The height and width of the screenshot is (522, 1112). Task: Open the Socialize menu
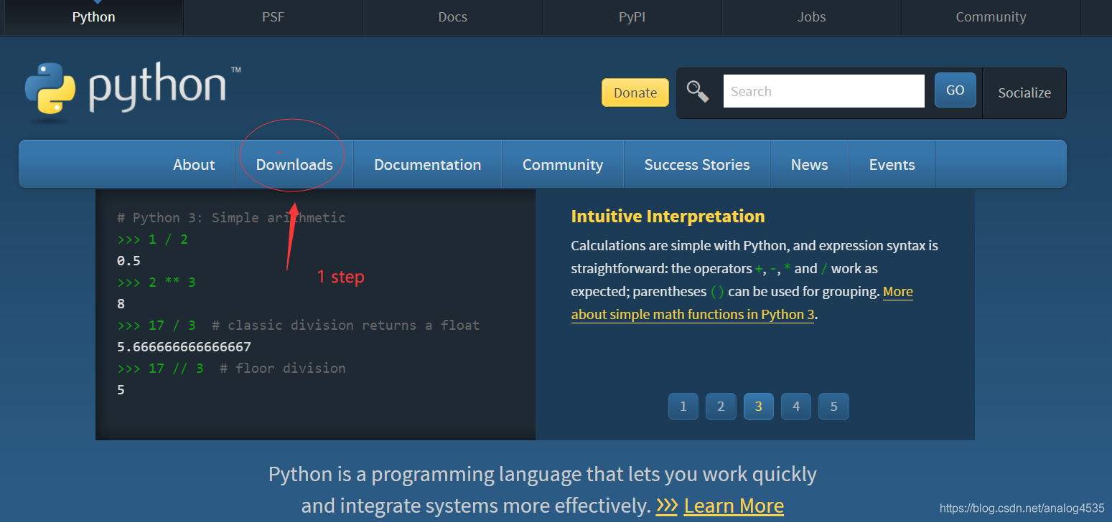(1024, 92)
